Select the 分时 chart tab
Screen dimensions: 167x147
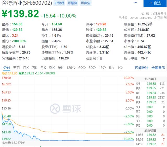click(x=7, y=68)
